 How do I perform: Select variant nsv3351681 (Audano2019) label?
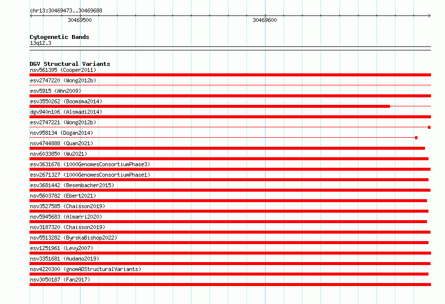click(64, 259)
